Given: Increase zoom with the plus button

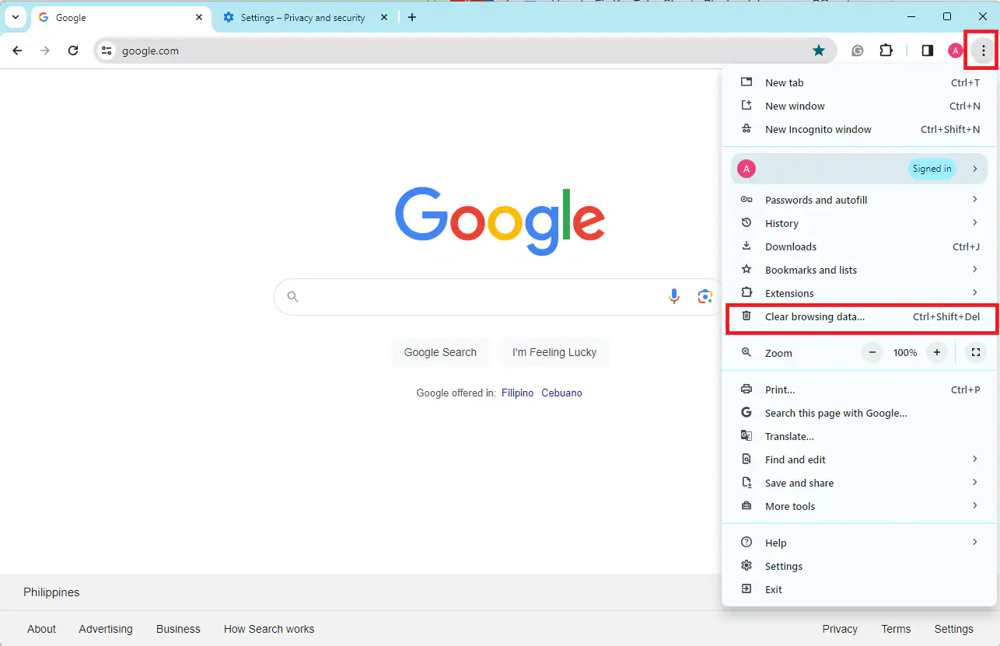Looking at the screenshot, I should pyautogui.click(x=937, y=352).
